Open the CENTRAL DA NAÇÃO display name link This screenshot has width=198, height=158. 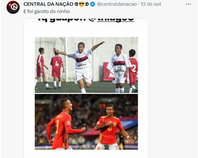coord(48,4)
